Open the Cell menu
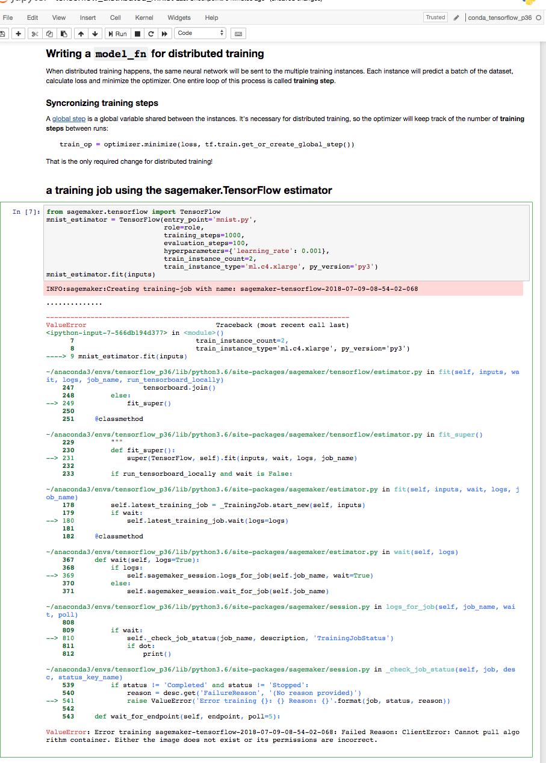Screen dimensions: 546x763 point(116,18)
